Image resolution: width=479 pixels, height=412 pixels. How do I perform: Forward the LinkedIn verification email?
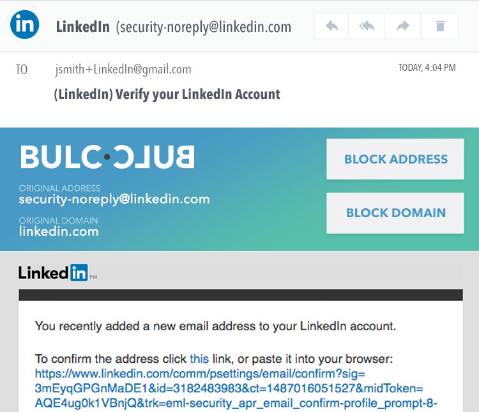pyautogui.click(x=404, y=26)
